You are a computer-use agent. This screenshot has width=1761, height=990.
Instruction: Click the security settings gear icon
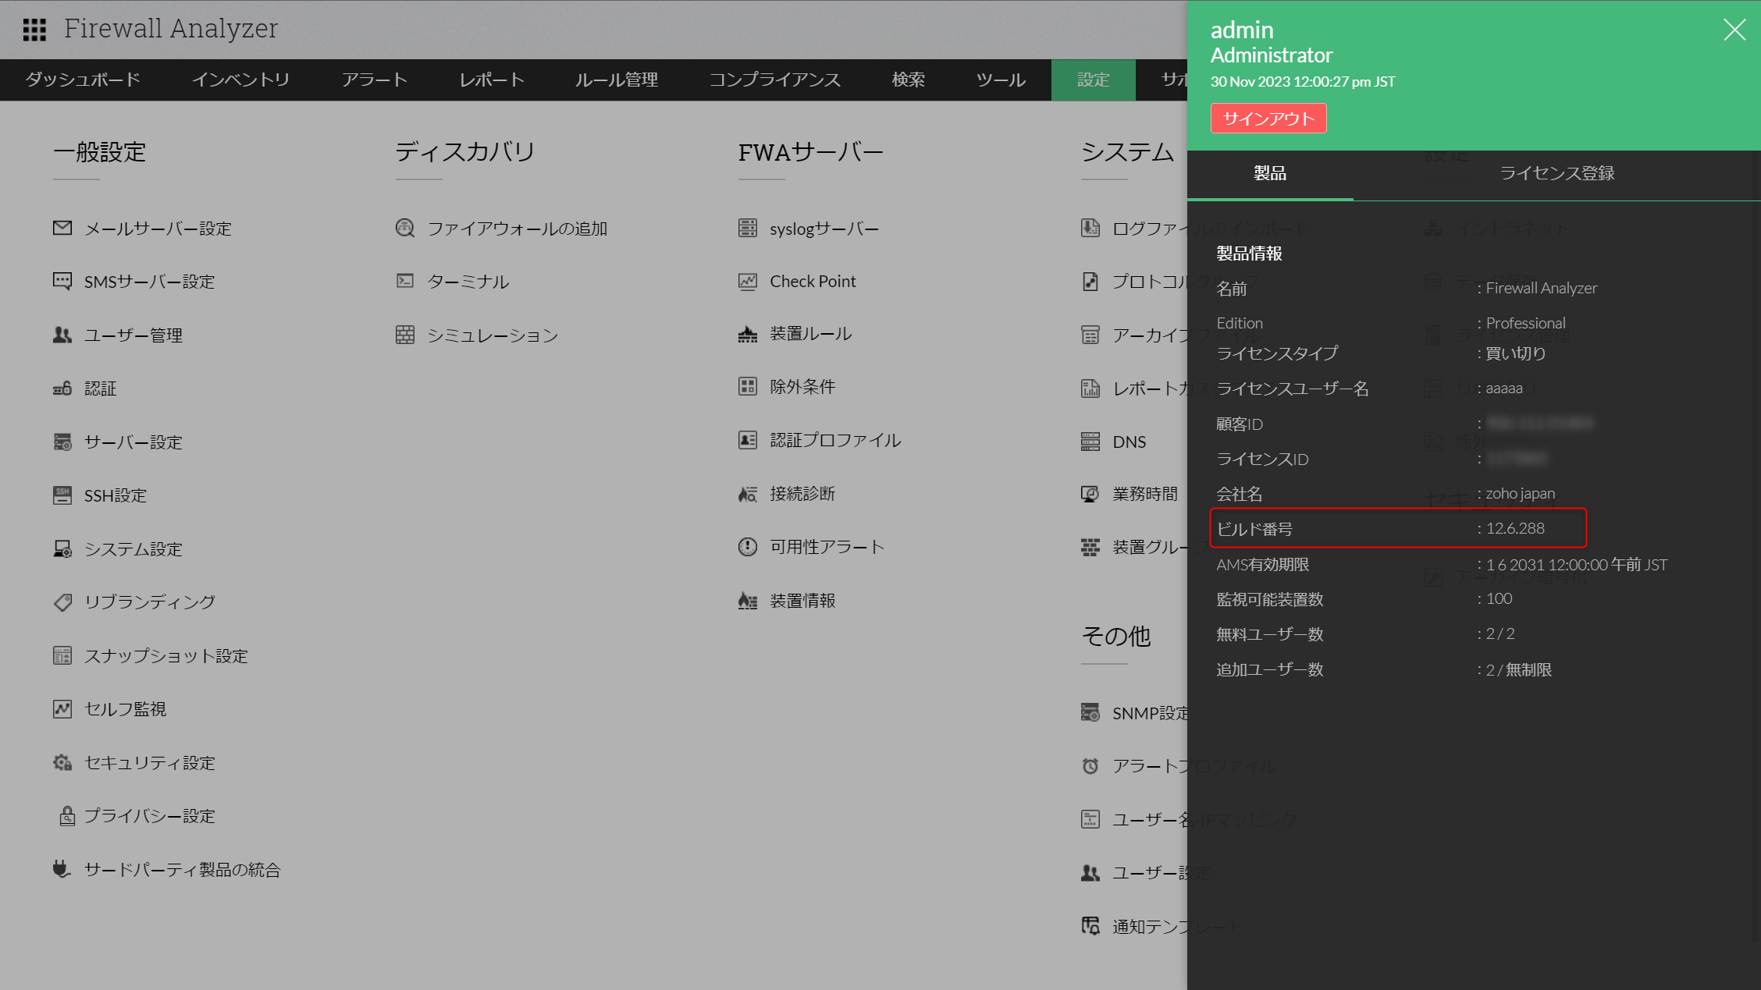click(x=62, y=762)
